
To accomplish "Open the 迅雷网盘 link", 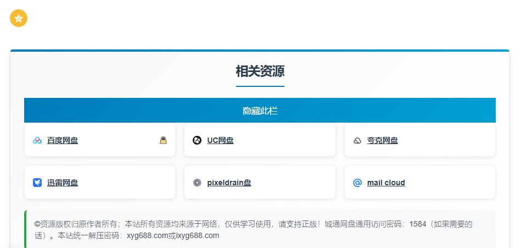I will 63,183.
